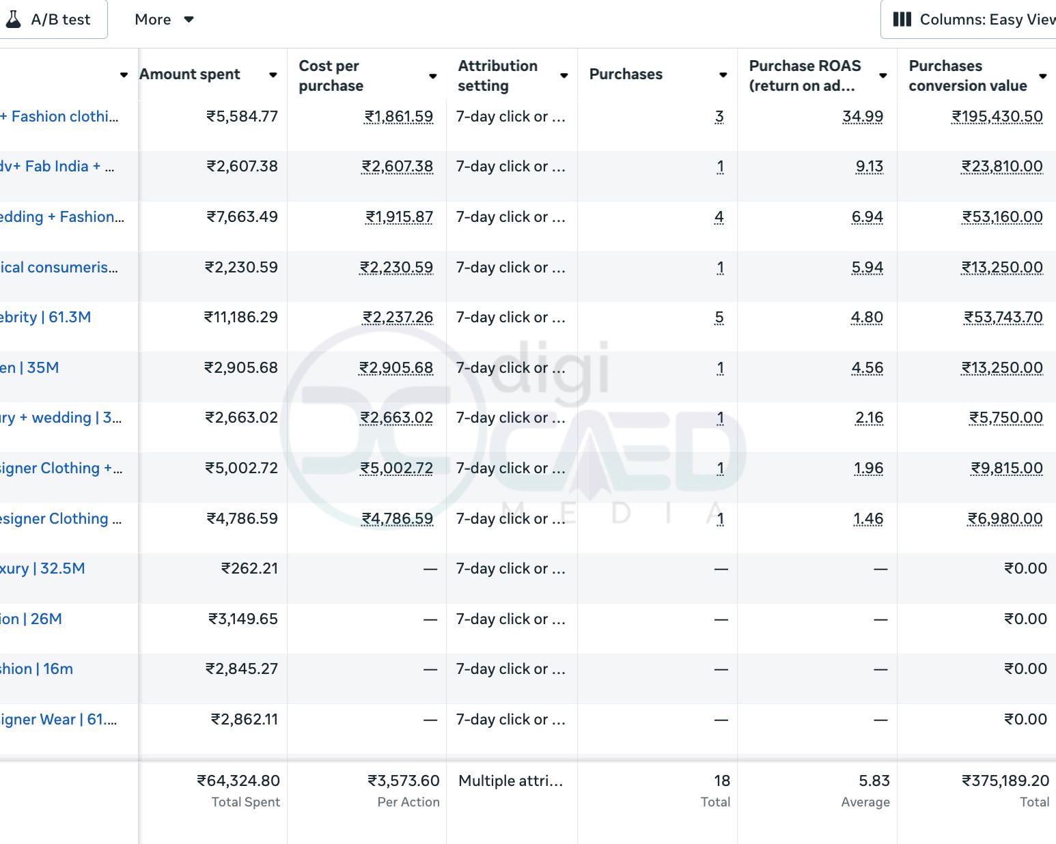Open Columns: Easy View selector

(977, 19)
